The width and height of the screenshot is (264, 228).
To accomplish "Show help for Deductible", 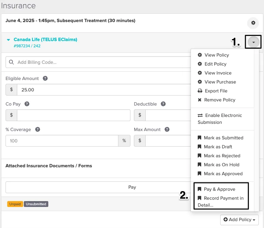I will coord(163,104).
